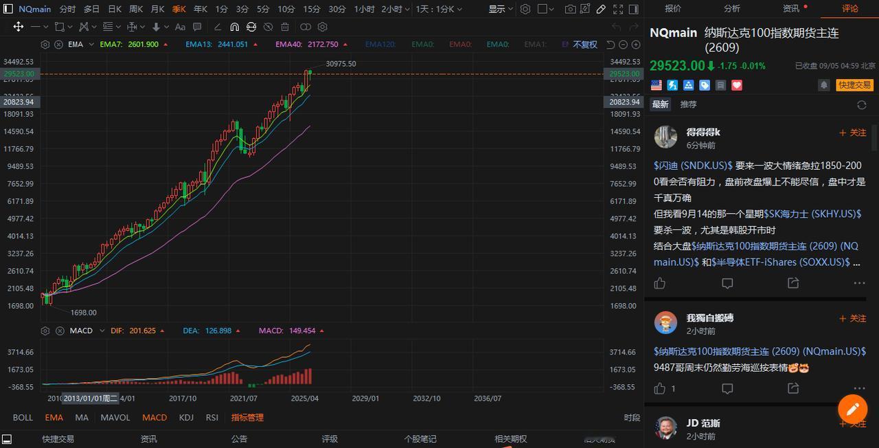
Task: Open the 显示 display dropdown
Action: (501, 9)
